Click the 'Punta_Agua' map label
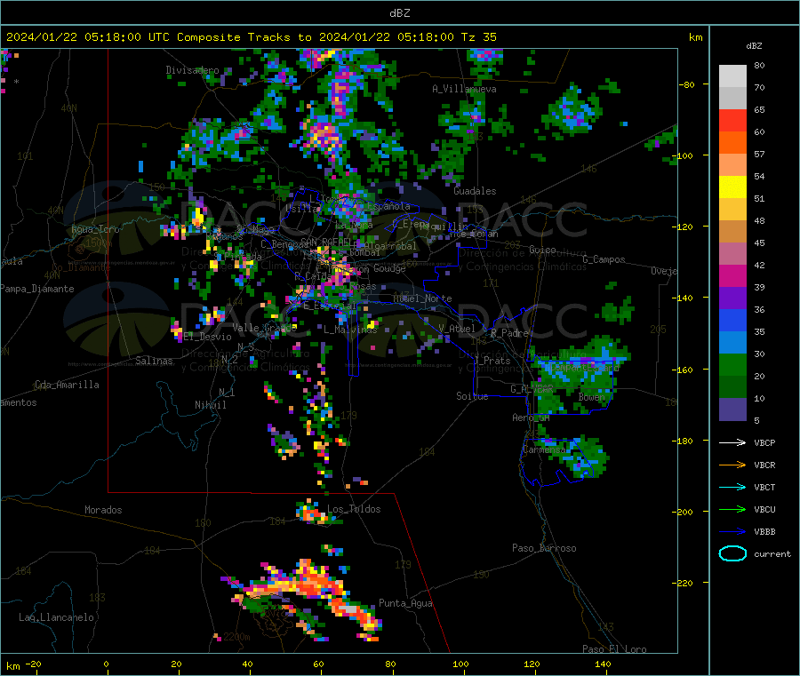 tap(405, 603)
